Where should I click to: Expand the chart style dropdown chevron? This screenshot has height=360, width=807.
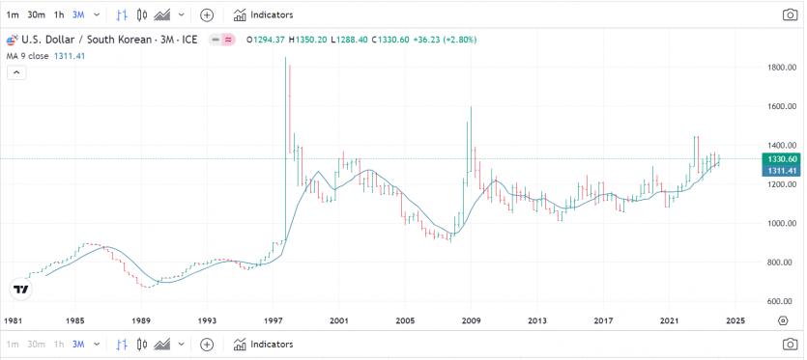pyautogui.click(x=181, y=14)
